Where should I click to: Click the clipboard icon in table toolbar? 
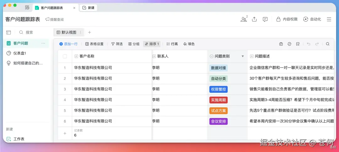pos(281,44)
